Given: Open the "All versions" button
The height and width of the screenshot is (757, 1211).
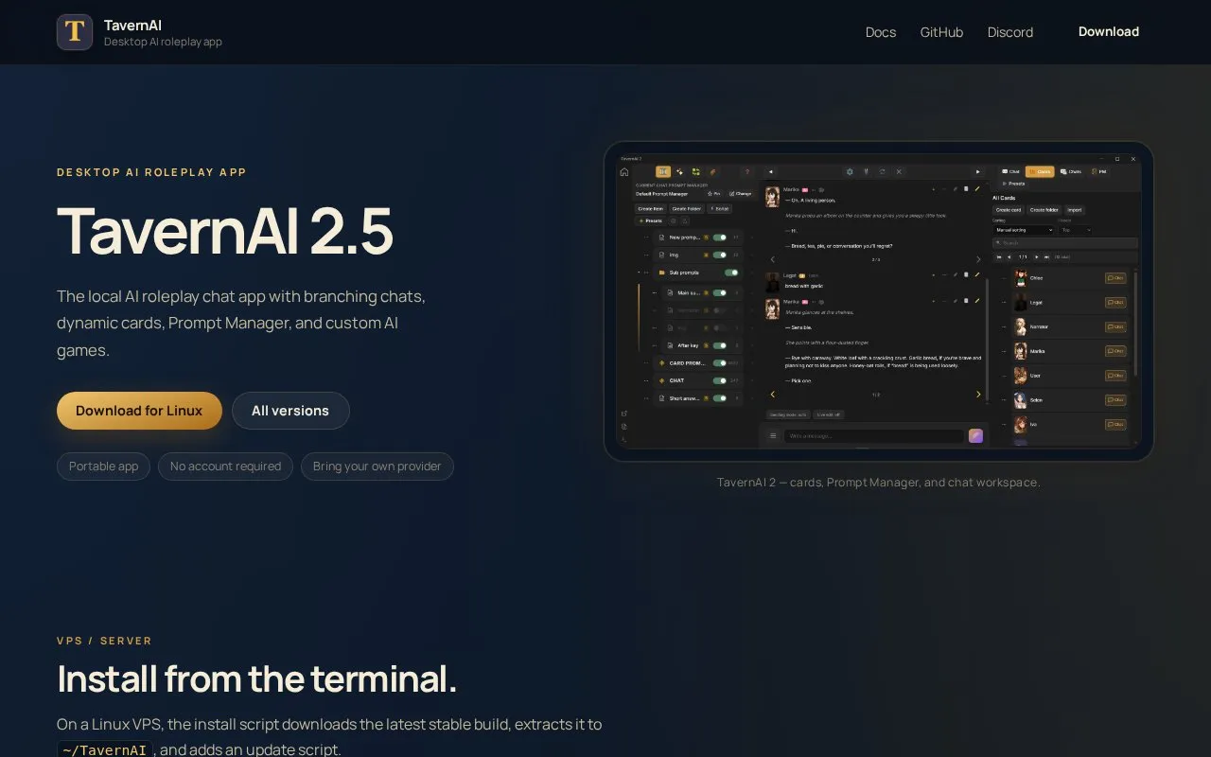Looking at the screenshot, I should point(290,411).
